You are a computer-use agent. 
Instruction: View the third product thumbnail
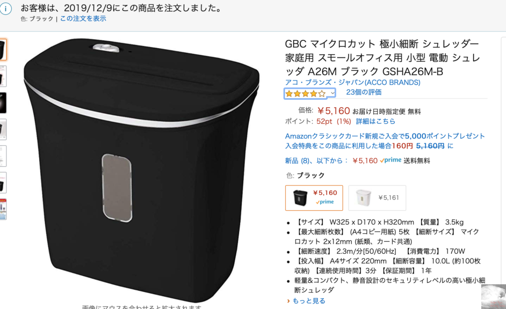[x=3, y=103]
